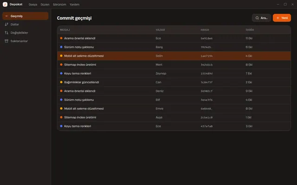Click hash 3e4e3f6
The height and width of the screenshot is (185, 297).
pos(207,100)
